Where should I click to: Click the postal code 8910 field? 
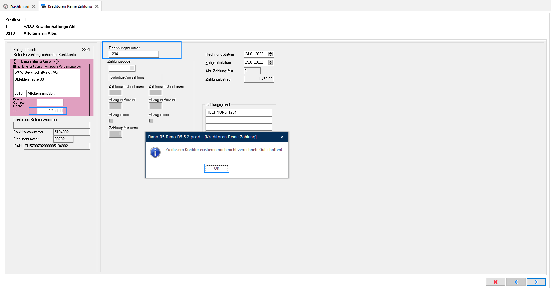[20, 93]
